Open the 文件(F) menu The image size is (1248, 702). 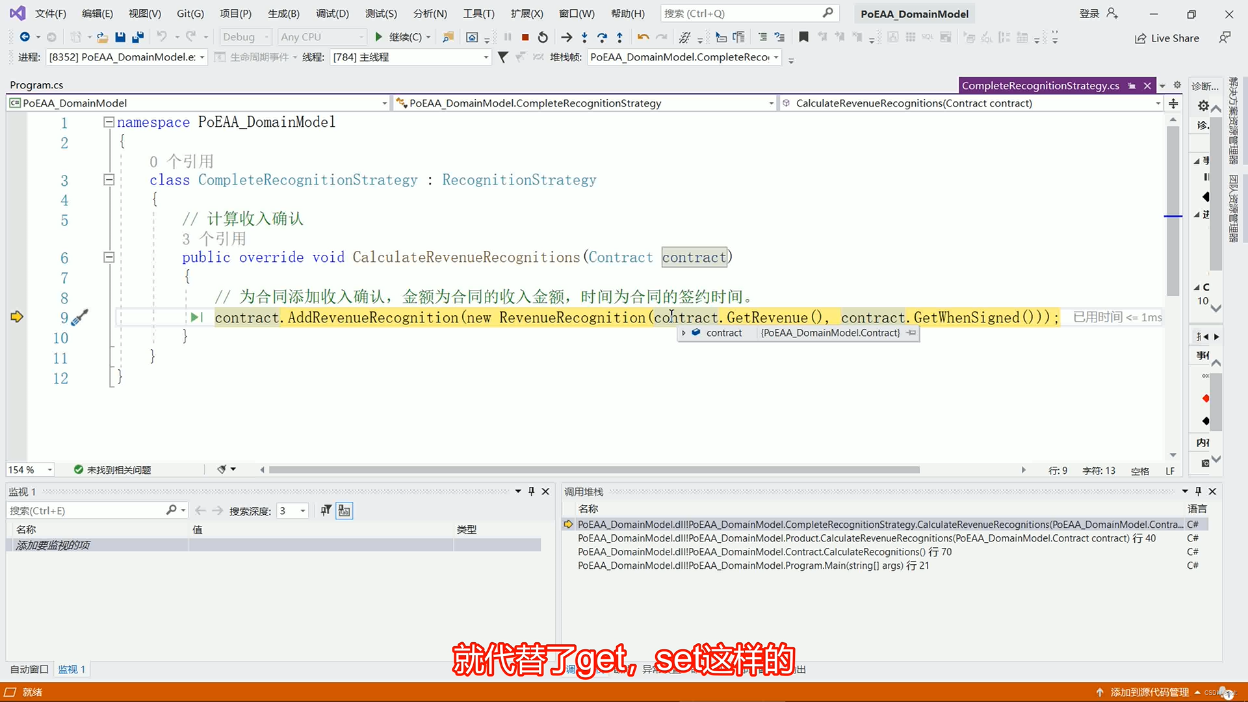point(51,14)
